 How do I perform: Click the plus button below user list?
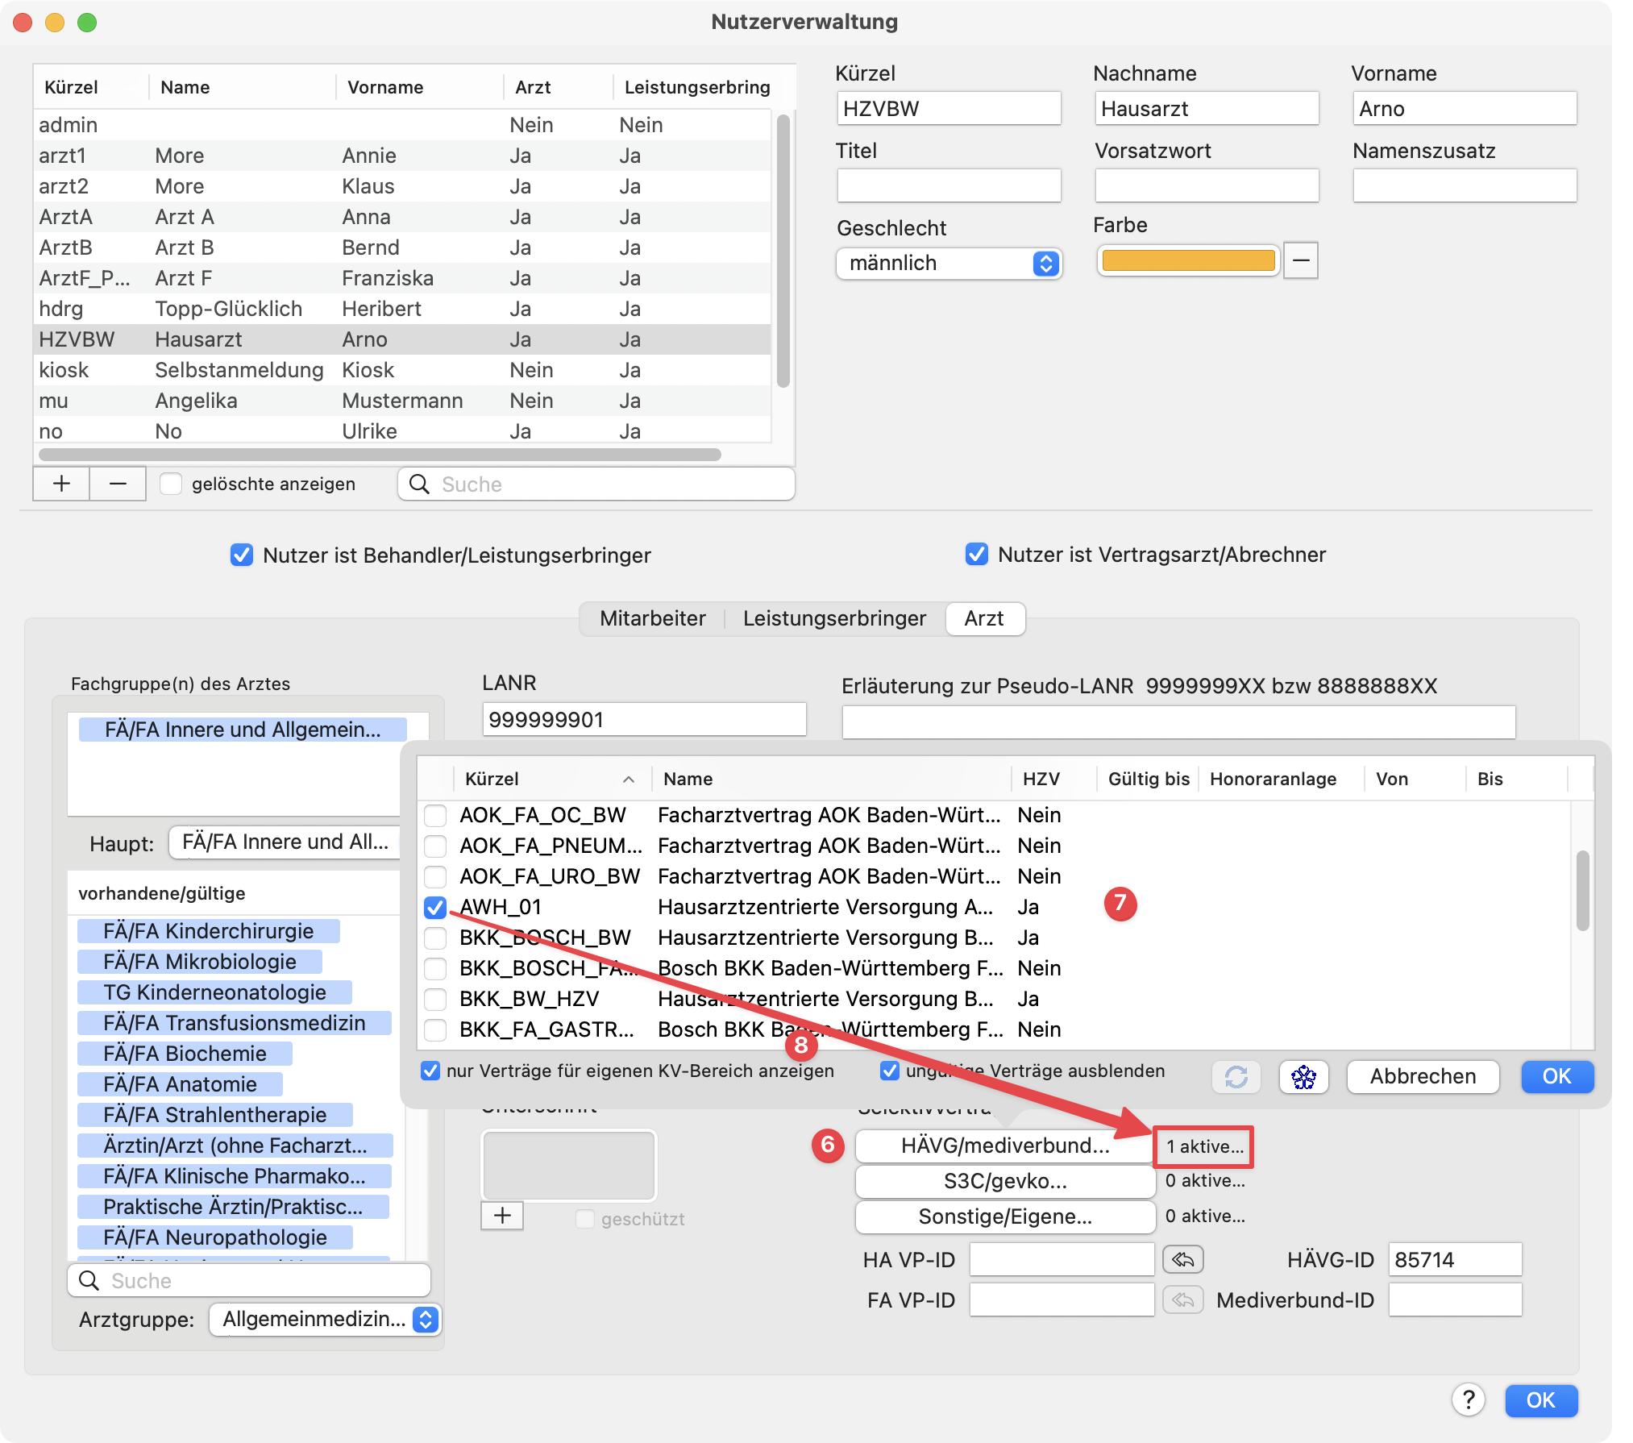(x=61, y=484)
